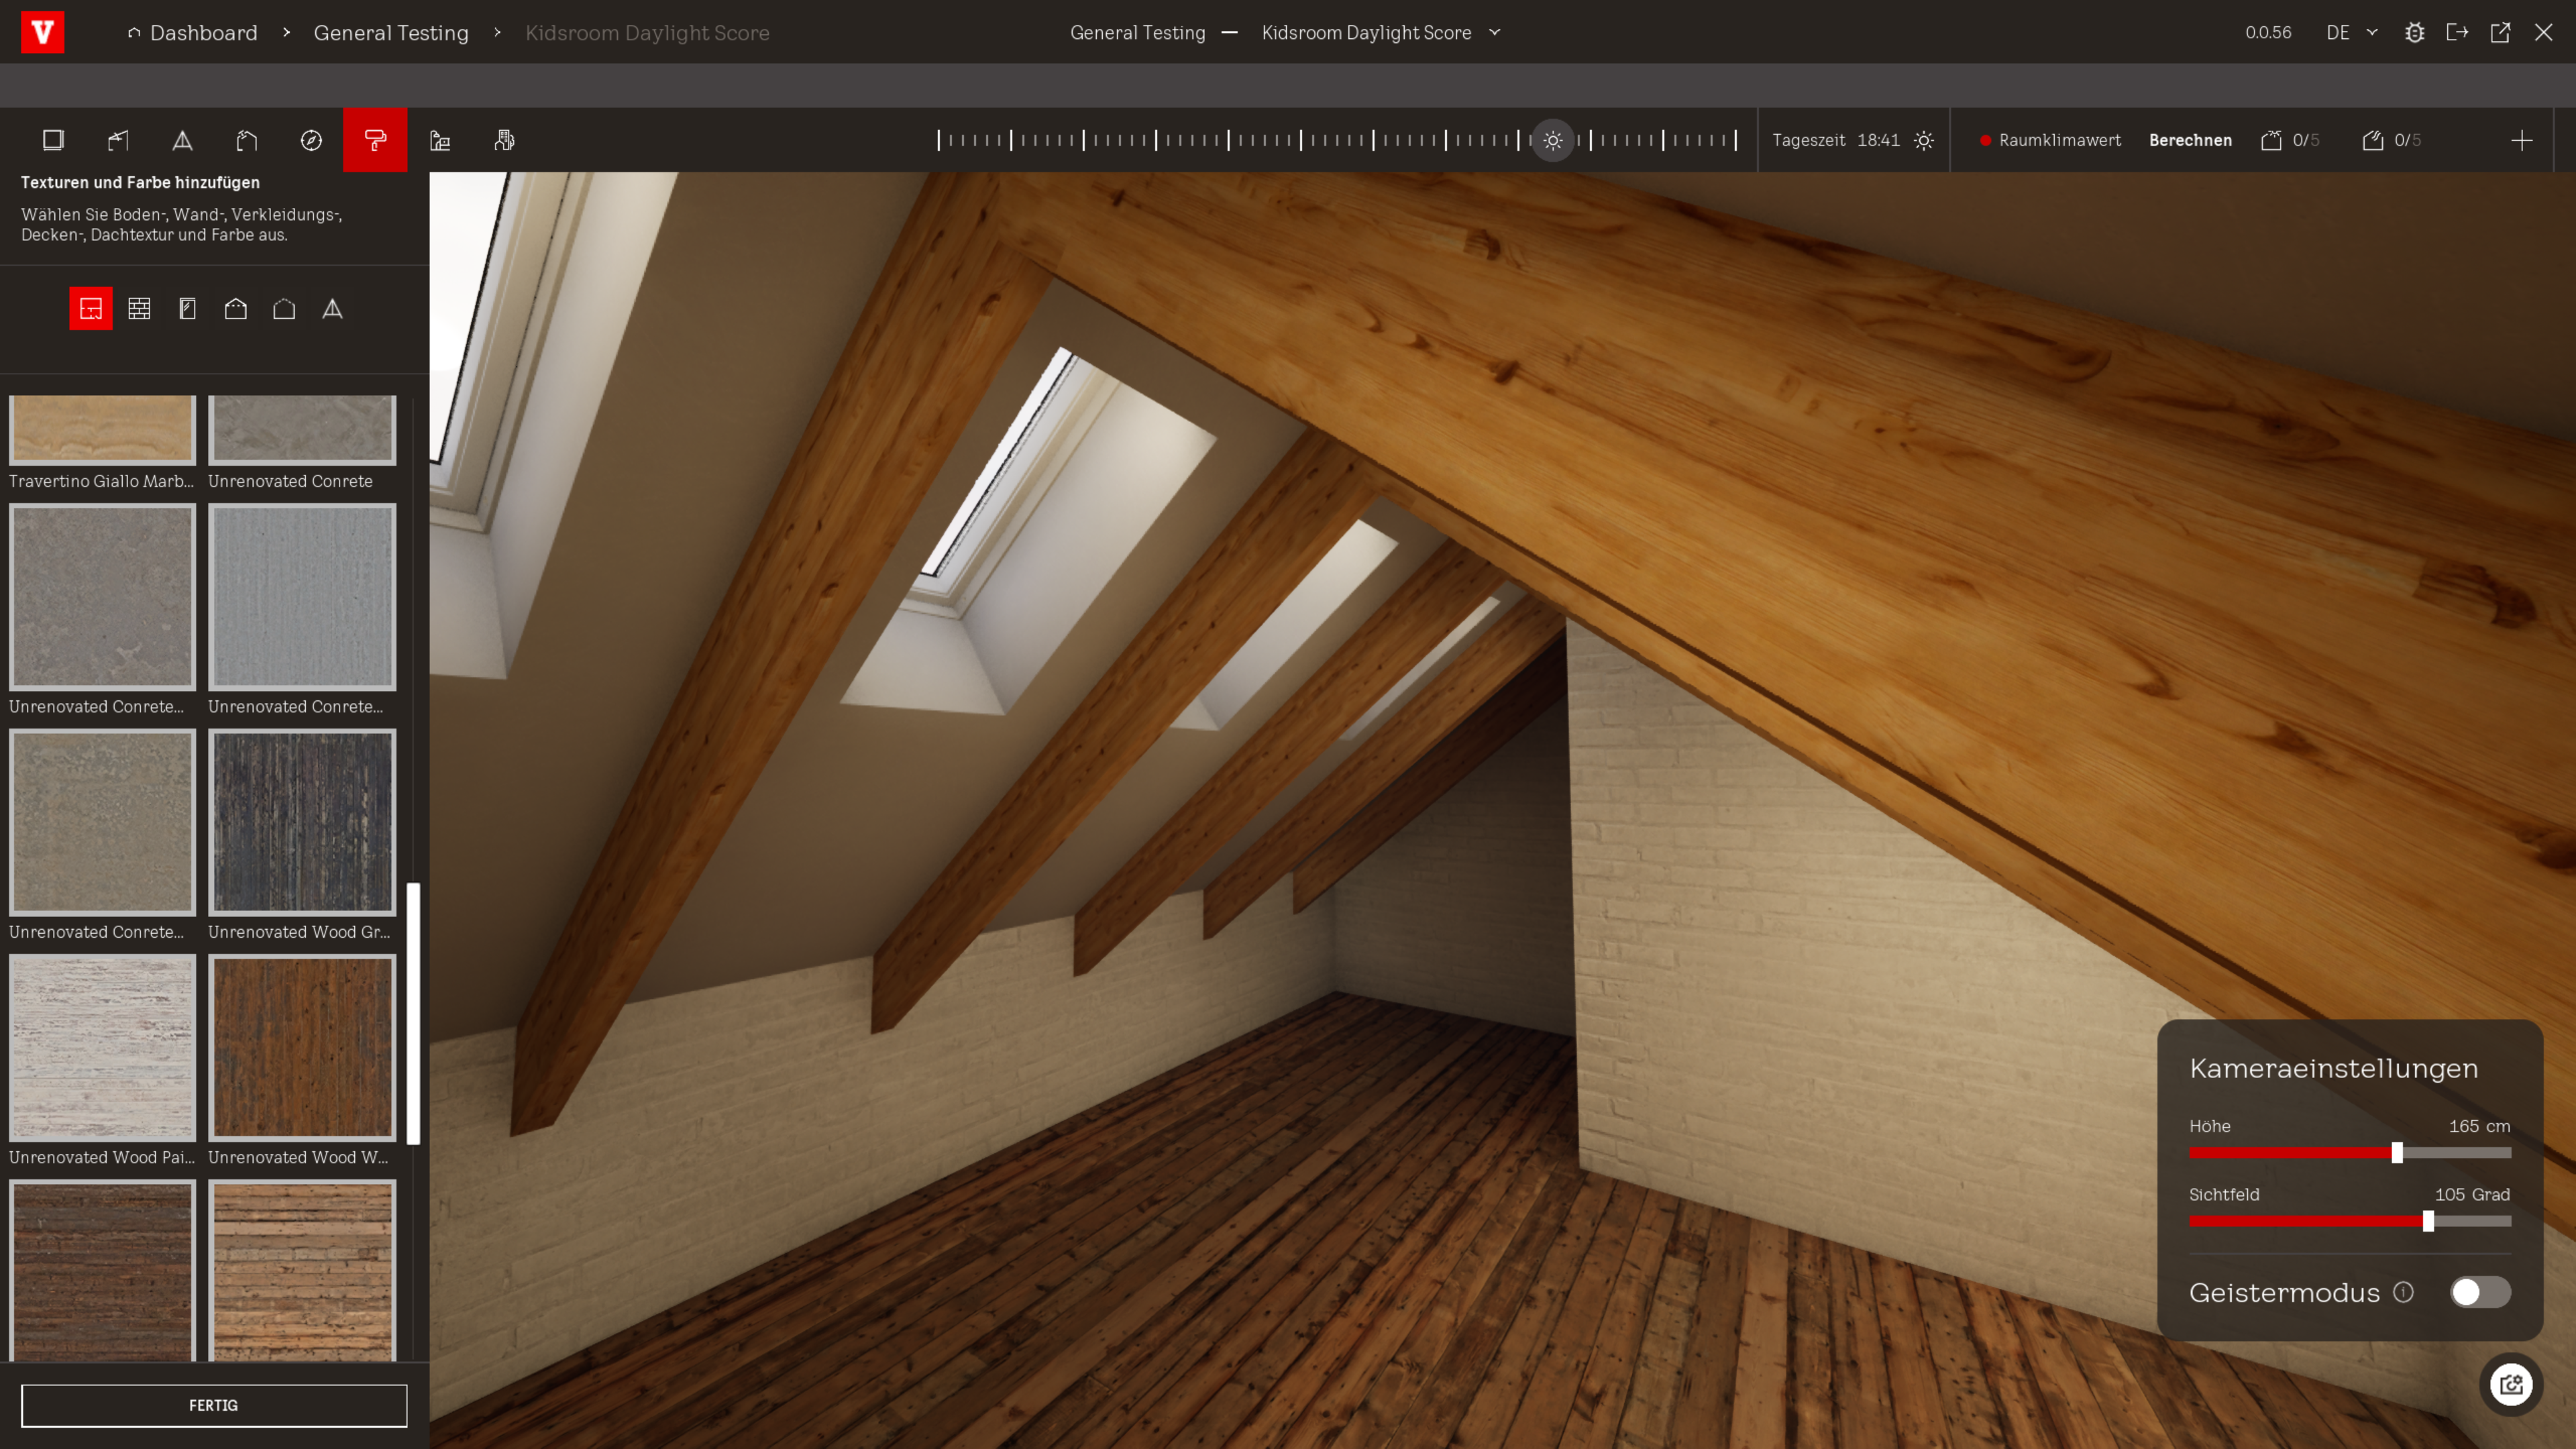This screenshot has height=1449, width=2576.
Task: Click the Geistermodus info icon
Action: (x=2404, y=1292)
